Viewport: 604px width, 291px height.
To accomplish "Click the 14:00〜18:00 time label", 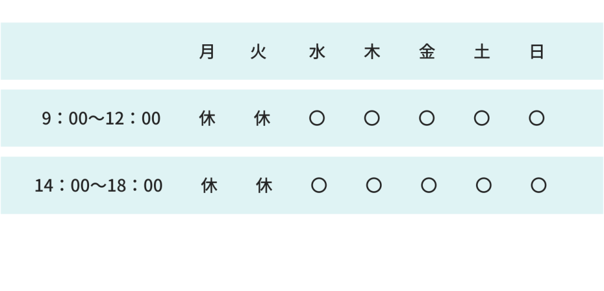I will click(x=99, y=185).
